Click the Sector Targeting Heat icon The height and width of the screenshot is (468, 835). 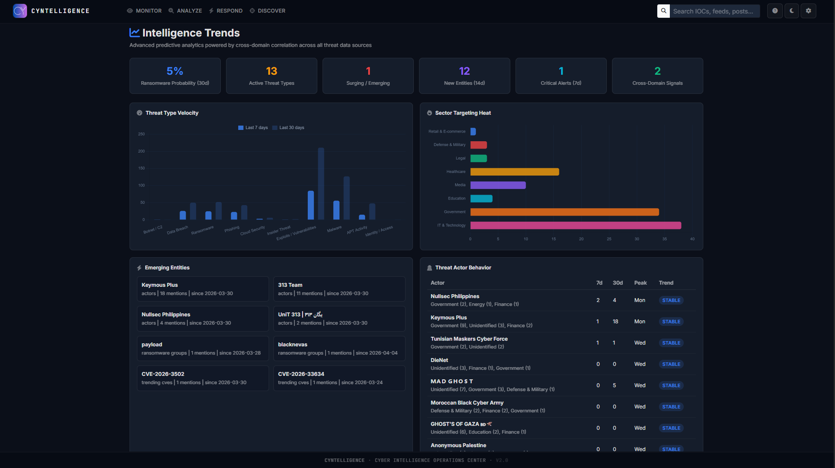pyautogui.click(x=429, y=113)
